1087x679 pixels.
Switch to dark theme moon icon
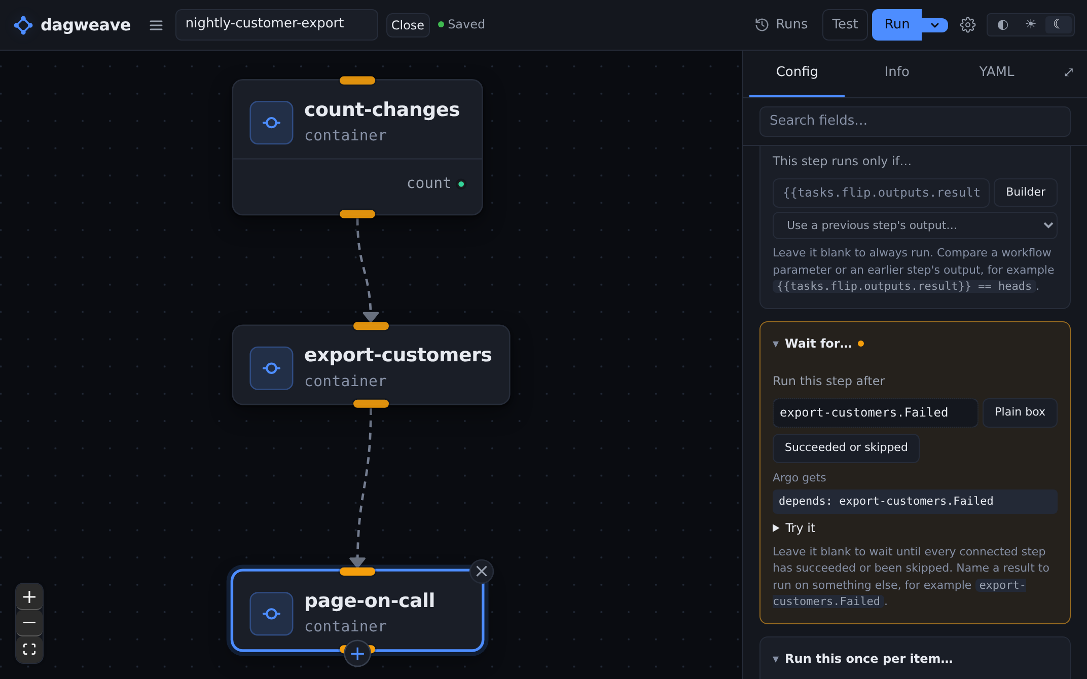click(x=1058, y=24)
